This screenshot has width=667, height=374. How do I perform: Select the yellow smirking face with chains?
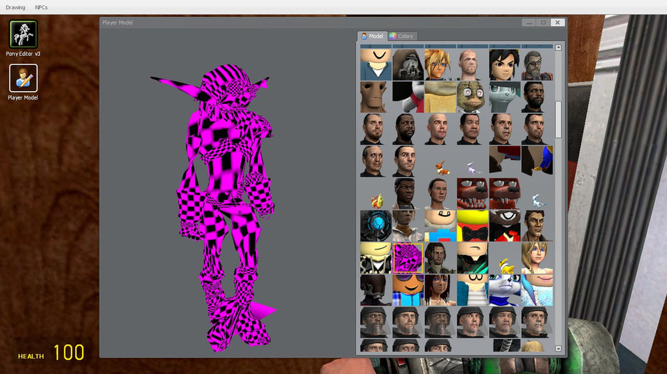(x=376, y=258)
